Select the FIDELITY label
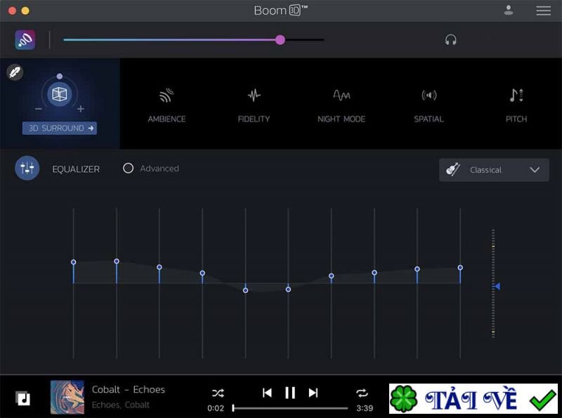562x418 pixels. pos(254,119)
